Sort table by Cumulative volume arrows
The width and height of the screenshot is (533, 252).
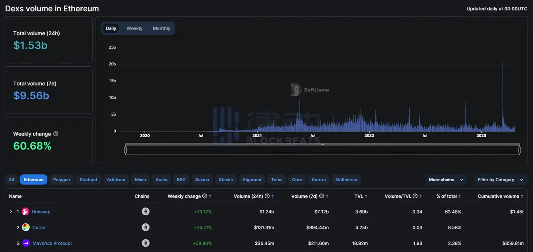[x=522, y=196]
